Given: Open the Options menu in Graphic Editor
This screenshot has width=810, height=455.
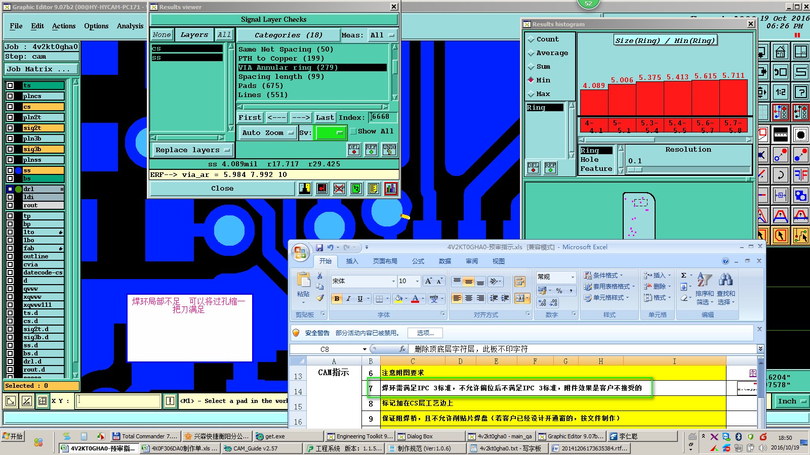Looking at the screenshot, I should (x=96, y=26).
